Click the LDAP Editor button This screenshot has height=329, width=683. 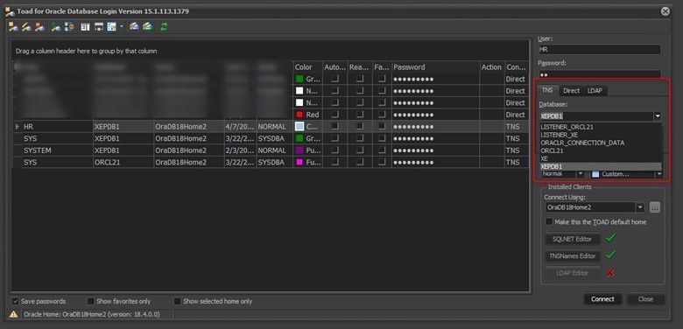[x=573, y=273]
